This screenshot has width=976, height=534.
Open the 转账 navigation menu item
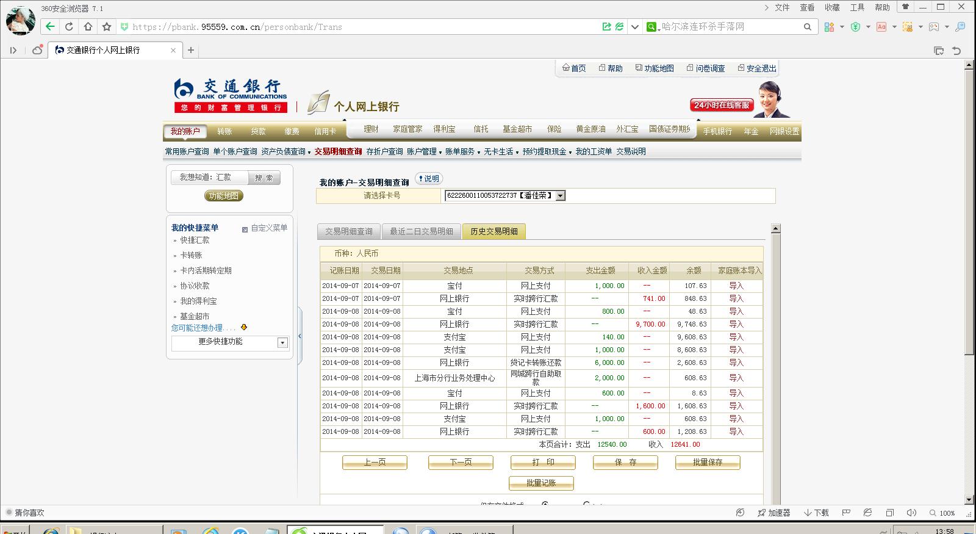[x=224, y=132]
